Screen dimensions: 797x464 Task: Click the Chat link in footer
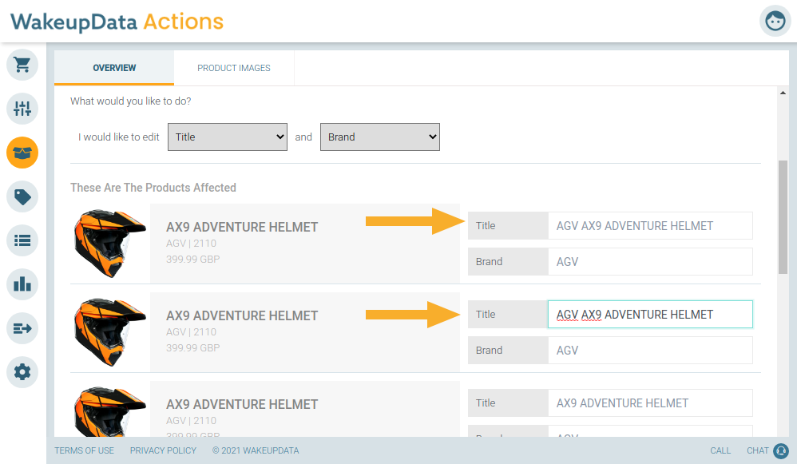pos(757,450)
